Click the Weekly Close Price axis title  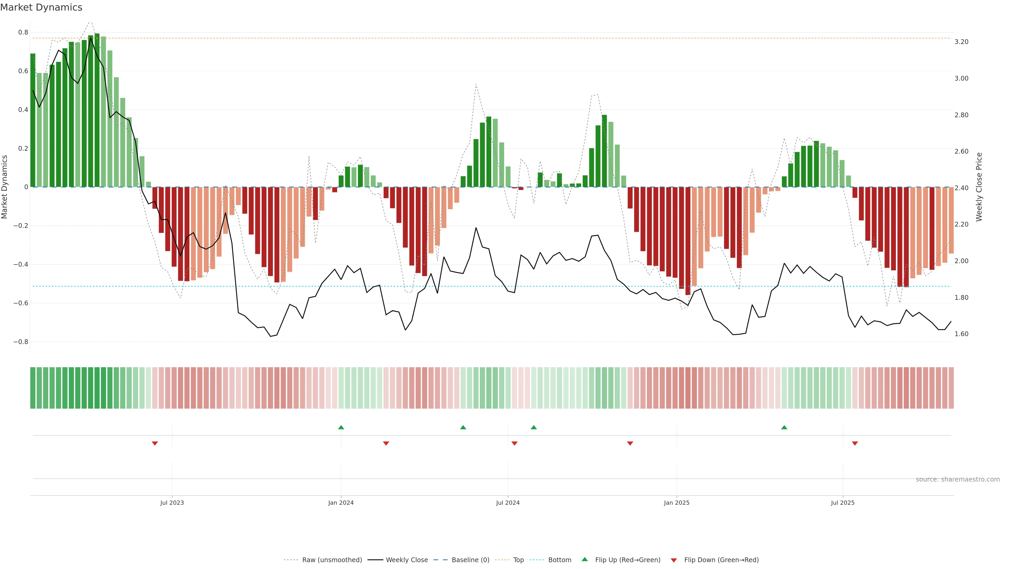[x=979, y=187]
